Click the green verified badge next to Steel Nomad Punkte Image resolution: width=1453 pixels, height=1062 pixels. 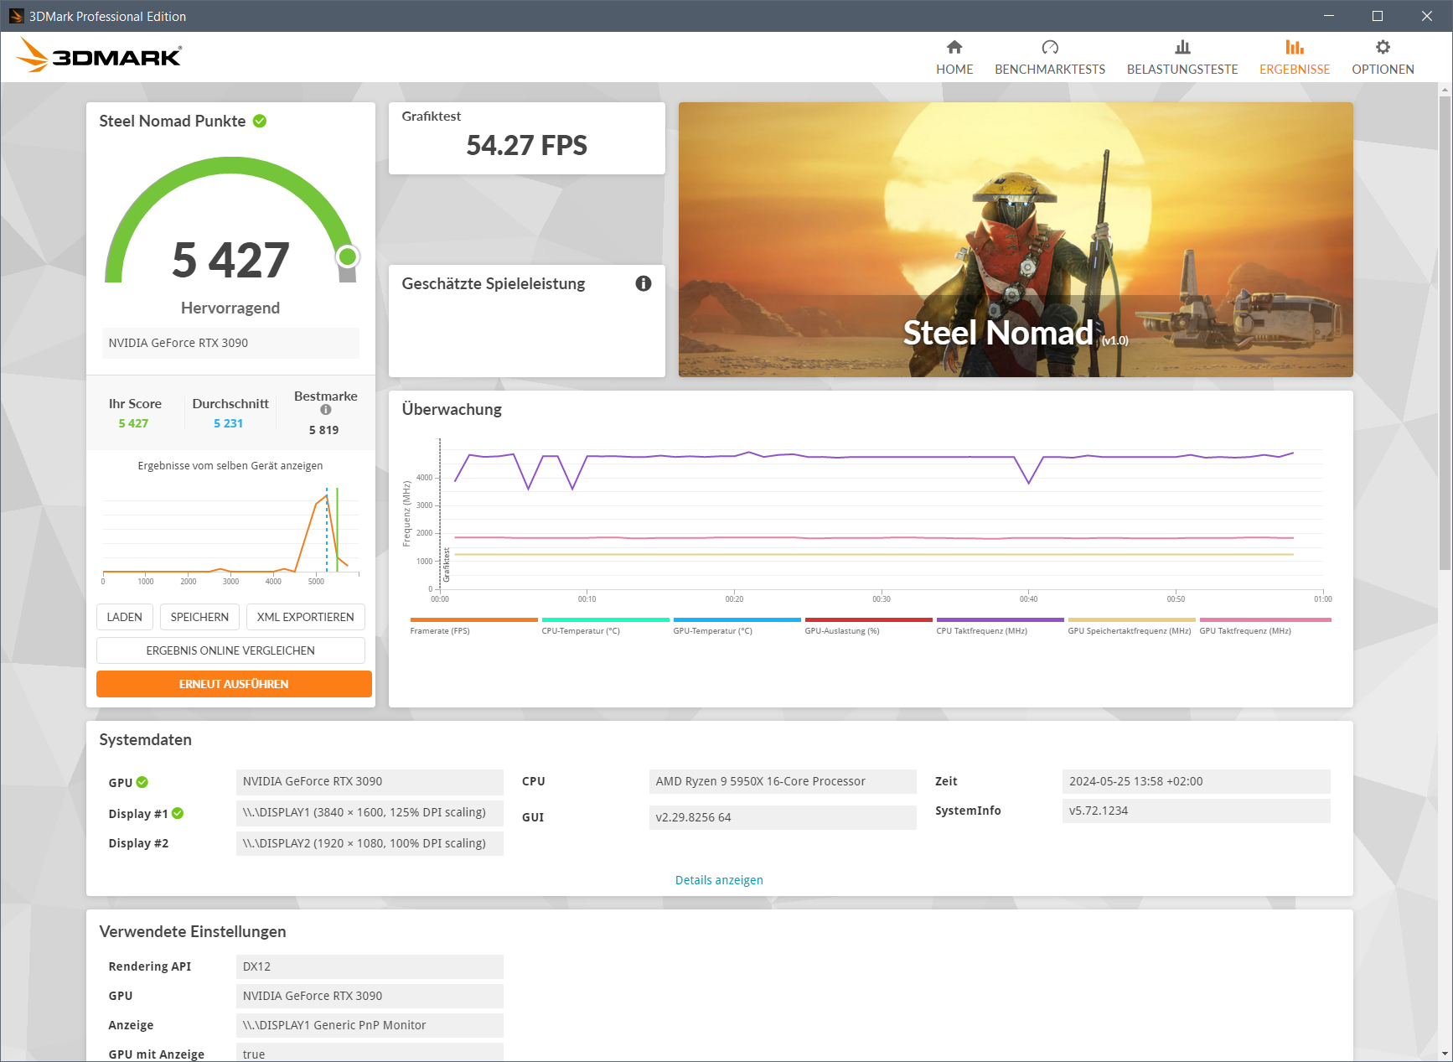pyautogui.click(x=260, y=121)
